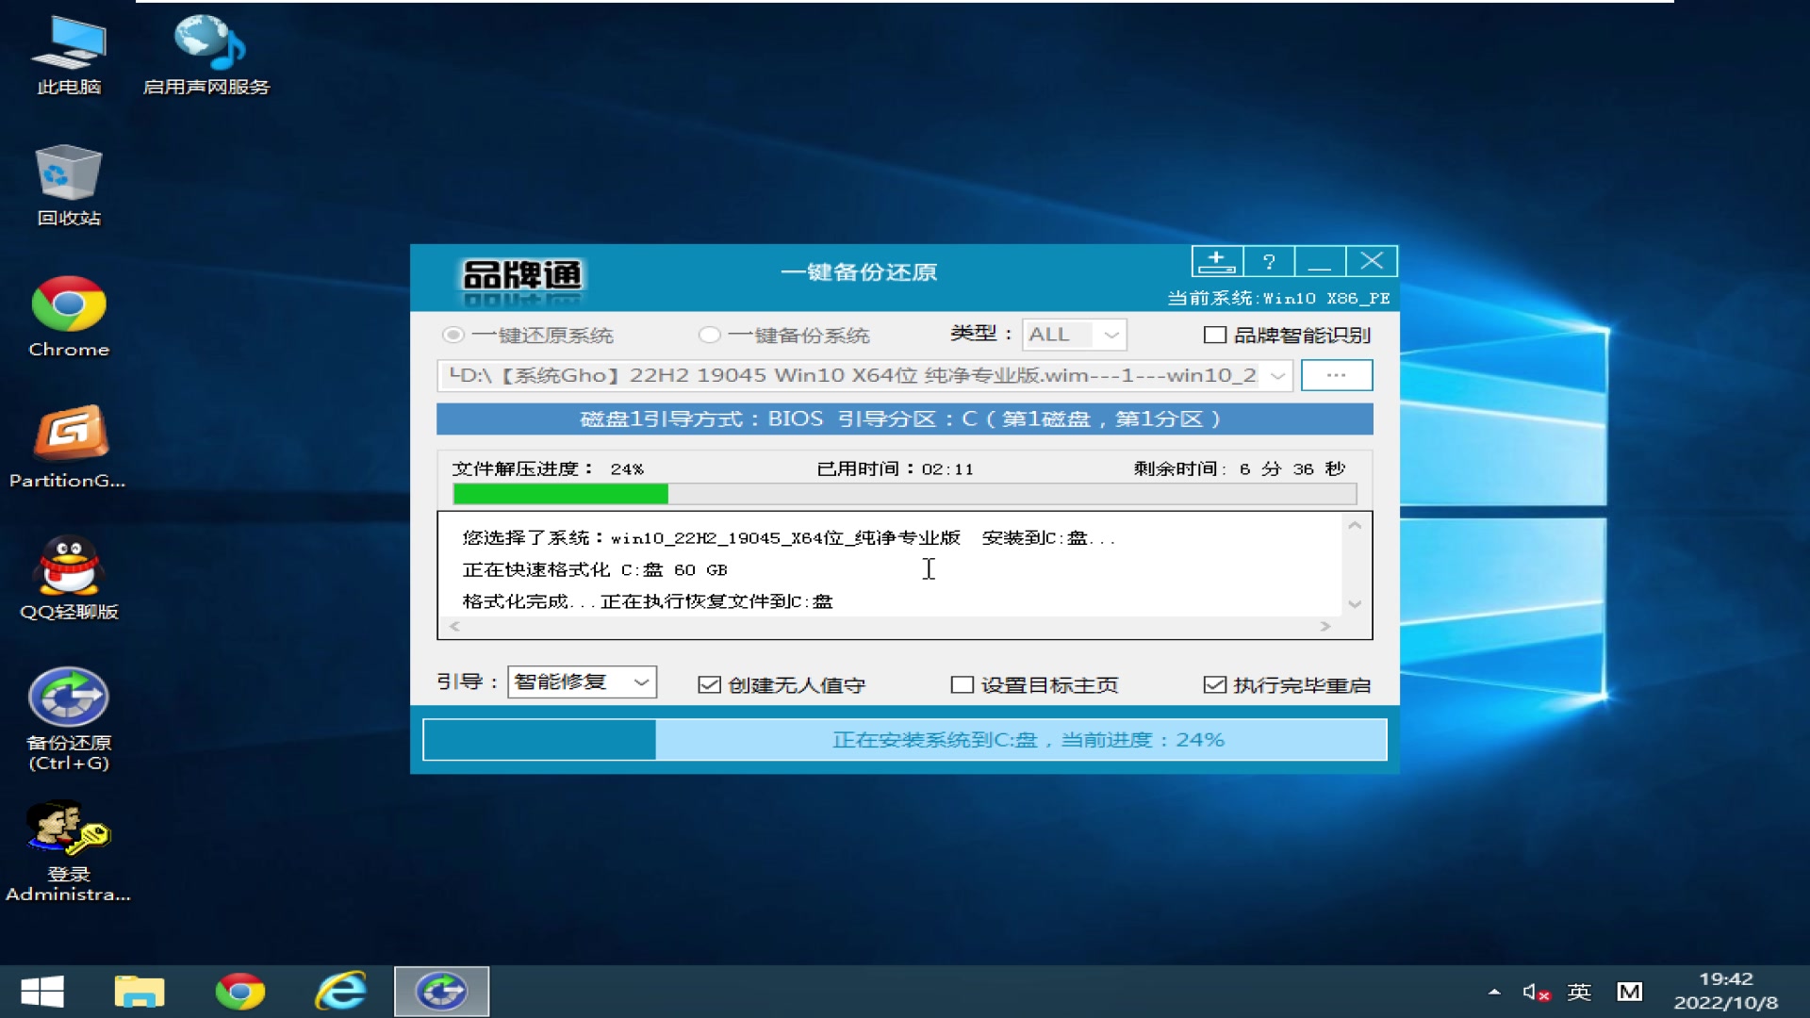The image size is (1810, 1018).
Task: Click muted volume icon in system tray
Action: 1535,992
